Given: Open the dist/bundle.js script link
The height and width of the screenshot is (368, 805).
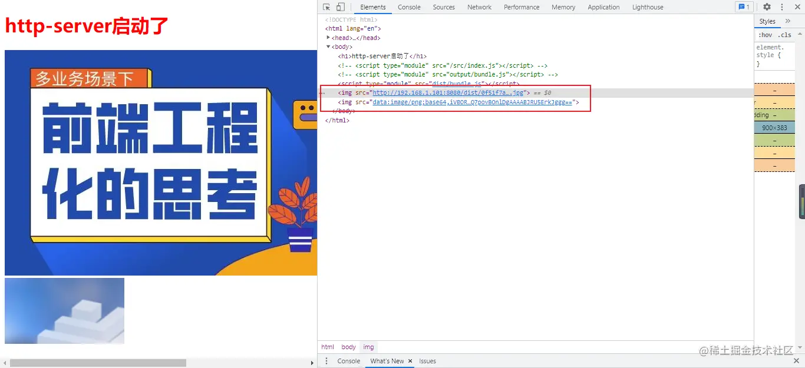Looking at the screenshot, I should click(457, 84).
